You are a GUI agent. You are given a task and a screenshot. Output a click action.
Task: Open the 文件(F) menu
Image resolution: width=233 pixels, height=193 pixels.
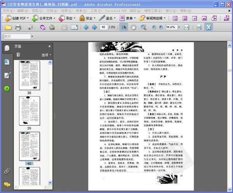(8, 10)
